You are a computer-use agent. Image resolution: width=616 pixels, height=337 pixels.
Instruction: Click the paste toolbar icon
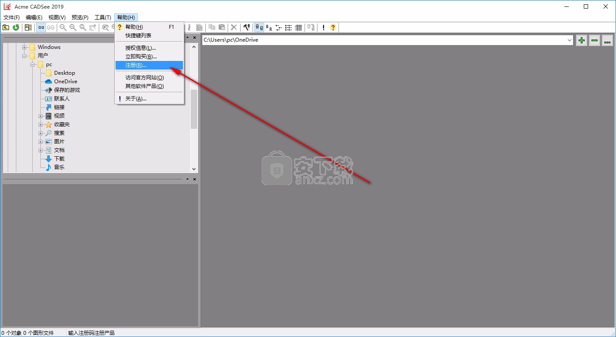[x=222, y=27]
